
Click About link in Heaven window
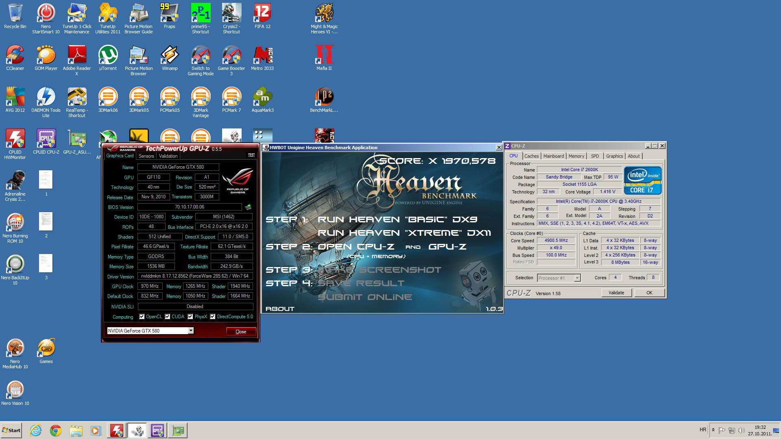(x=280, y=309)
